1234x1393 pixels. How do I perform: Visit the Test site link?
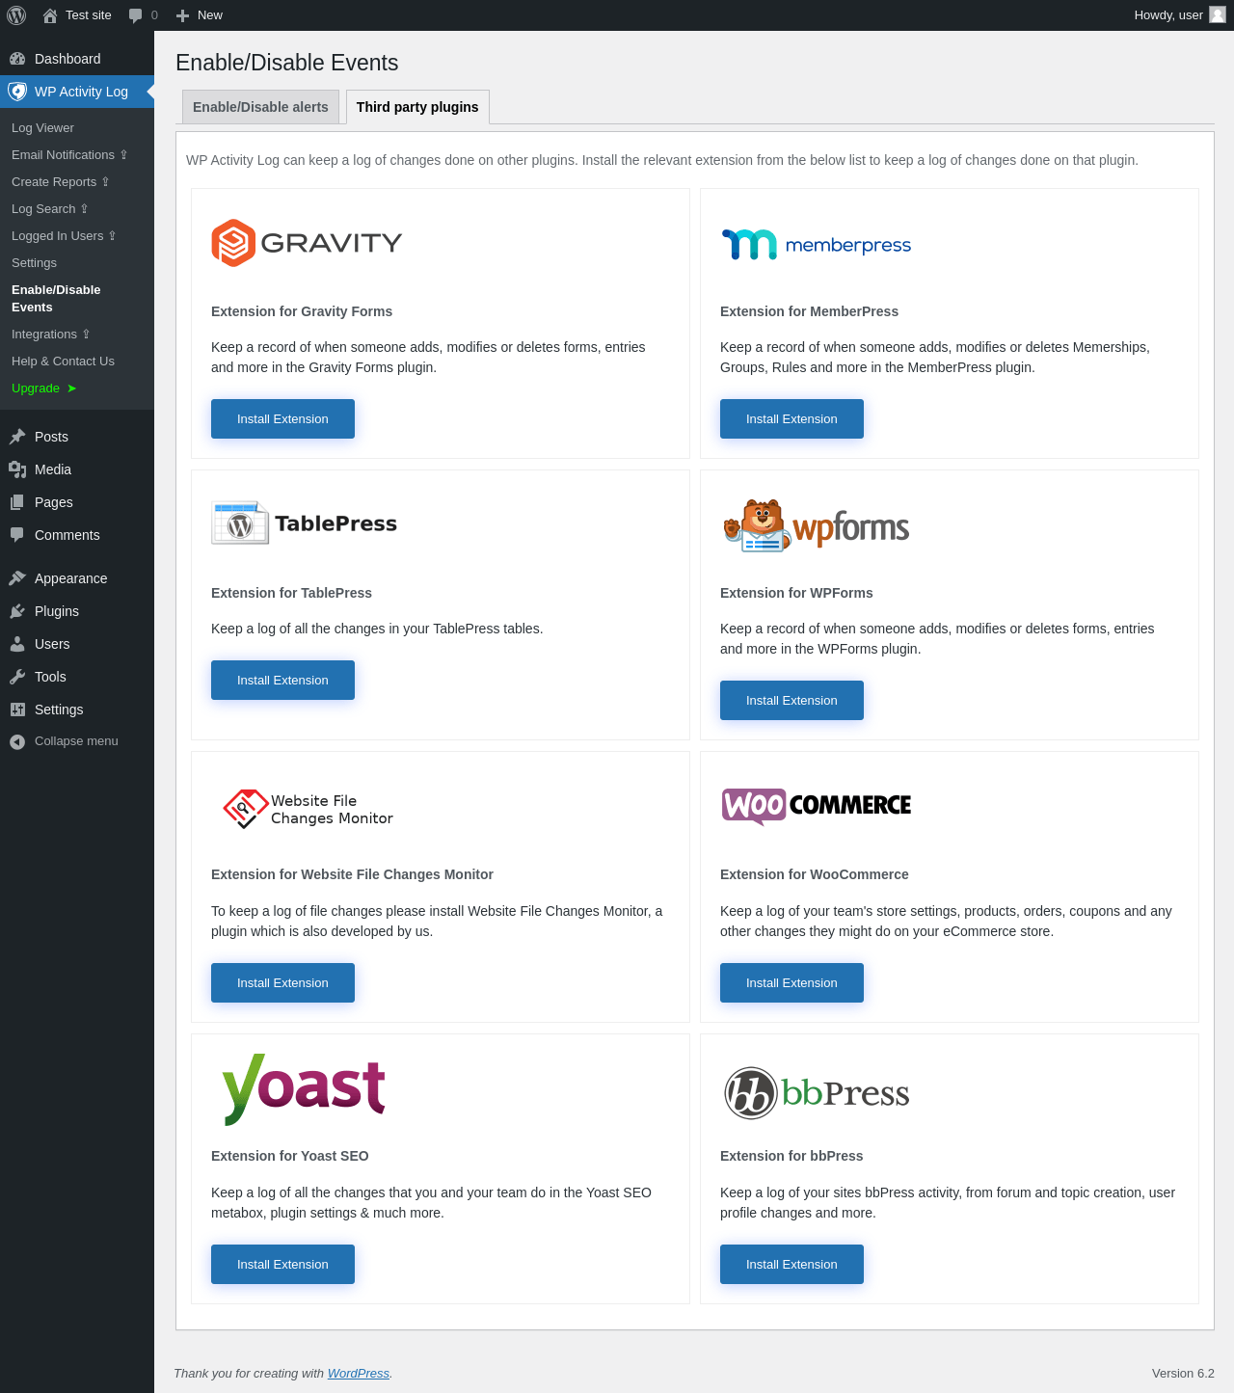(x=89, y=15)
